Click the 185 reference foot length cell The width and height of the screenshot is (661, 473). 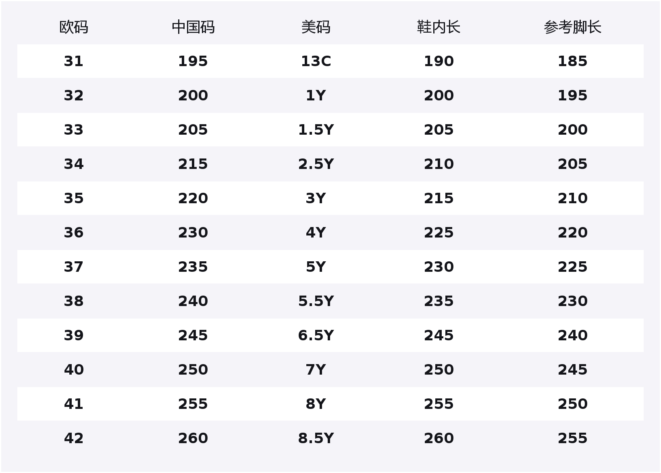tap(572, 61)
